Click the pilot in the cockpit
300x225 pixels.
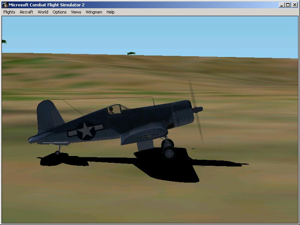tap(111, 111)
